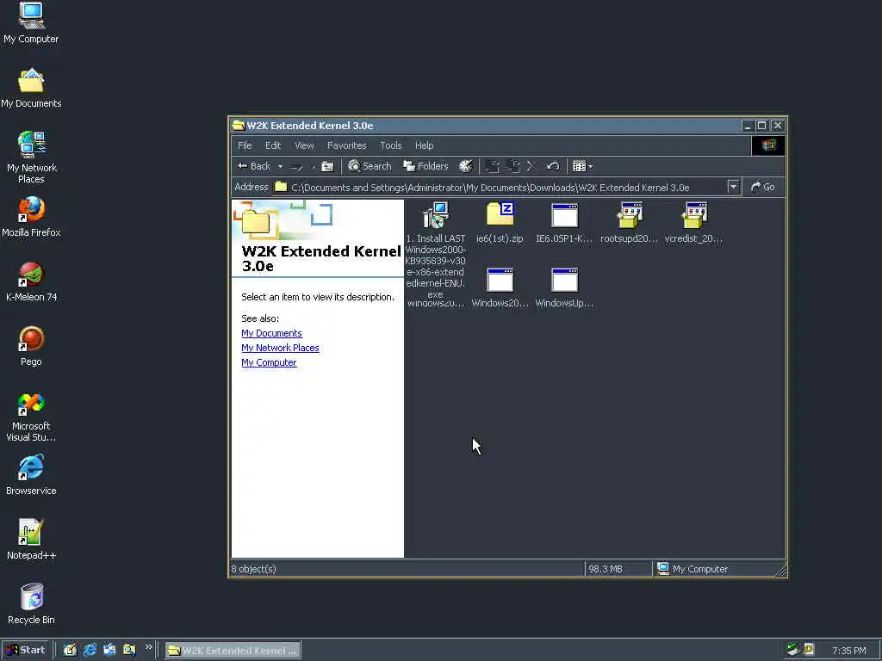Toggle the Folders tree pane

point(425,166)
